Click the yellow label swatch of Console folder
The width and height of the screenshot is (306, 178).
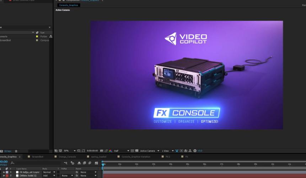(37, 37)
